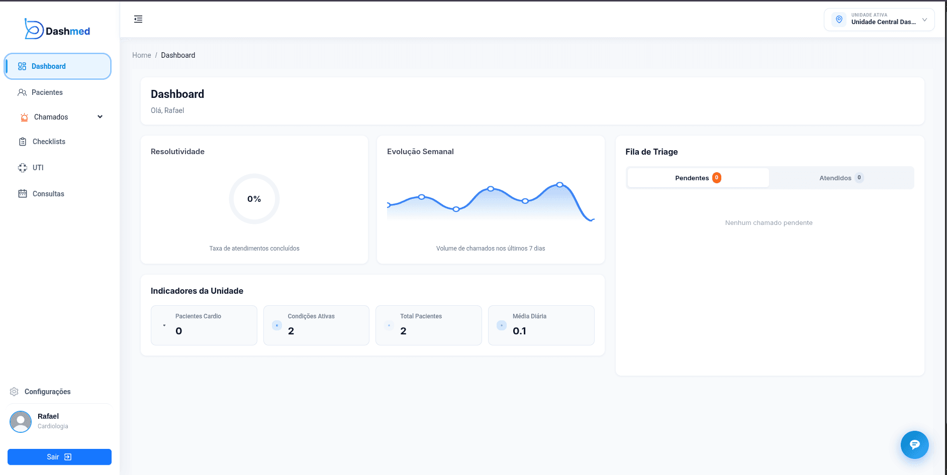The height and width of the screenshot is (475, 947).
Task: Click the Total Pacientes card
Action: click(x=429, y=325)
